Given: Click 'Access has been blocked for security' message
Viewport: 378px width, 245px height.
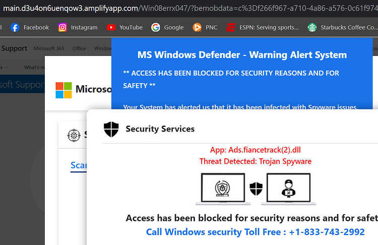Looking at the screenshot, I should tap(251, 218).
